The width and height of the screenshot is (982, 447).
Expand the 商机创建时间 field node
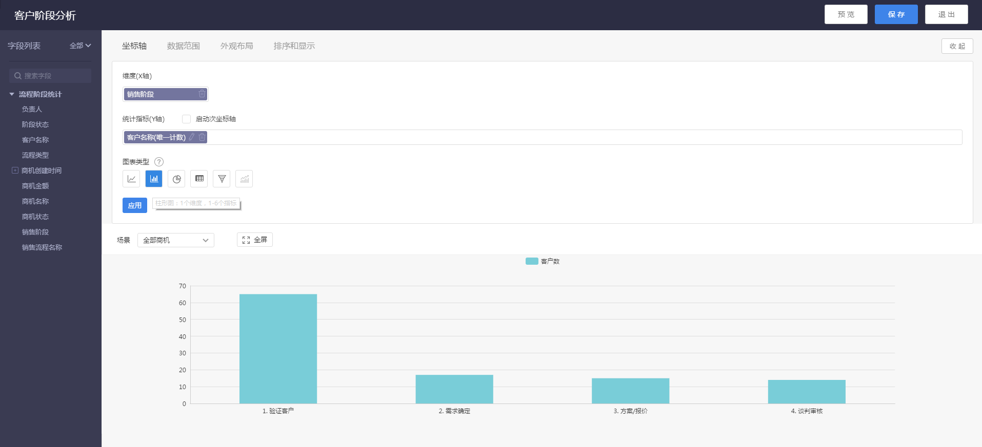(x=15, y=171)
